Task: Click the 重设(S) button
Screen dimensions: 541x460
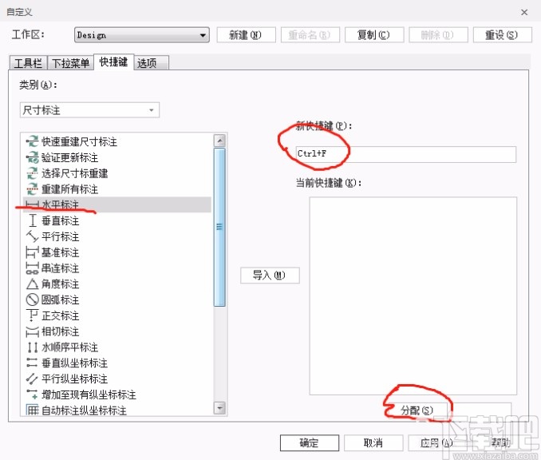Action: (502, 35)
